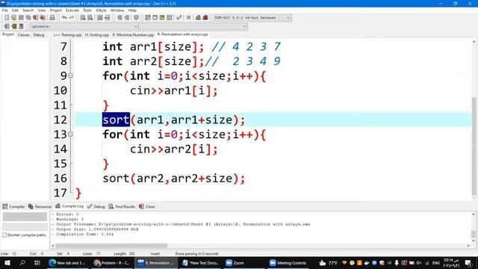
Task: Click the checkmark Debug toolbar icon
Action: tap(179, 18)
